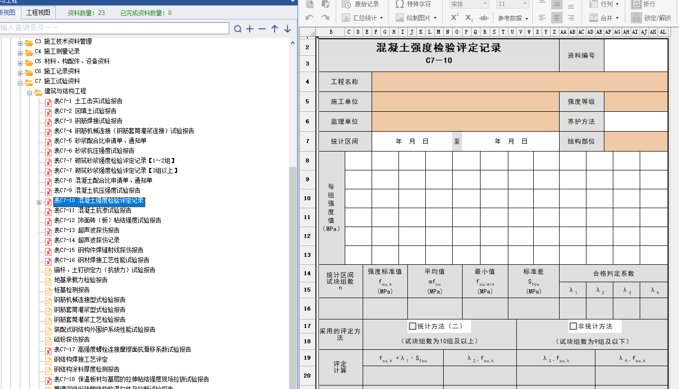Expand the C6 施工记录资料 folder
The width and height of the screenshot is (679, 389).
pyautogui.click(x=20, y=73)
